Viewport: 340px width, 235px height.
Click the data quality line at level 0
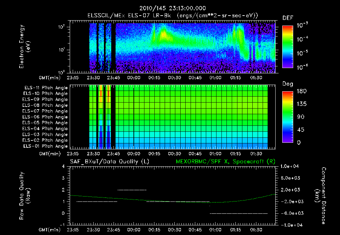[239, 213]
